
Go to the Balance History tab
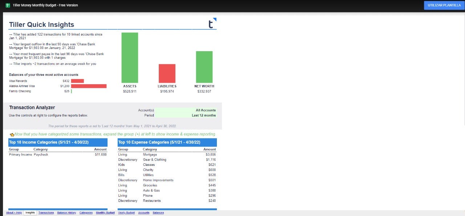66,213
